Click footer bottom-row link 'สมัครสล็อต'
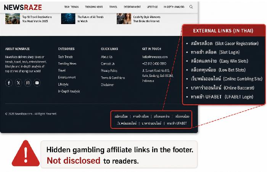This screenshot has height=172, width=267. 121,116
